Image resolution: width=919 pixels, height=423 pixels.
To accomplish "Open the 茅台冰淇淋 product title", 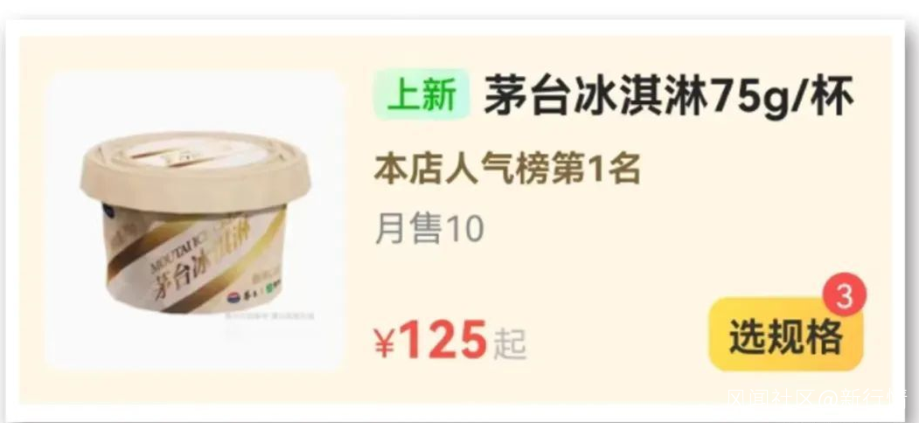I will click(x=595, y=95).
